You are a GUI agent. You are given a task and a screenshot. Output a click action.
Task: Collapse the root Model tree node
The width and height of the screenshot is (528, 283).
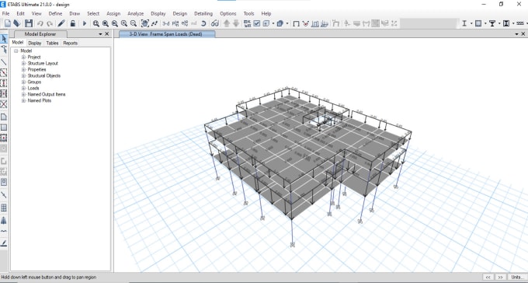coord(16,51)
